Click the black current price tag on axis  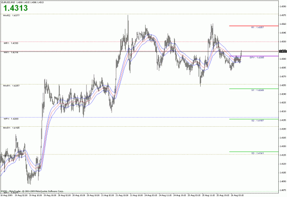pos(283,51)
